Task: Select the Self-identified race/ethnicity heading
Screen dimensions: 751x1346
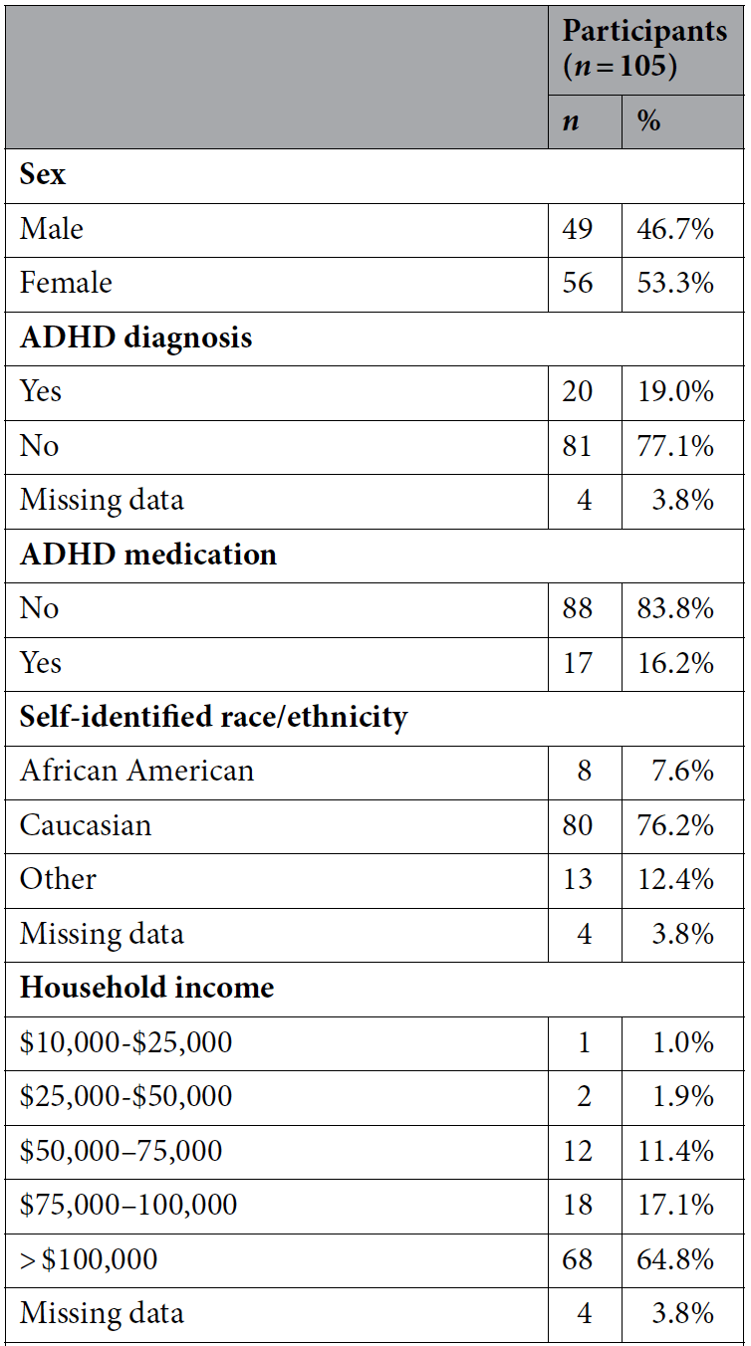Action: pos(214,717)
